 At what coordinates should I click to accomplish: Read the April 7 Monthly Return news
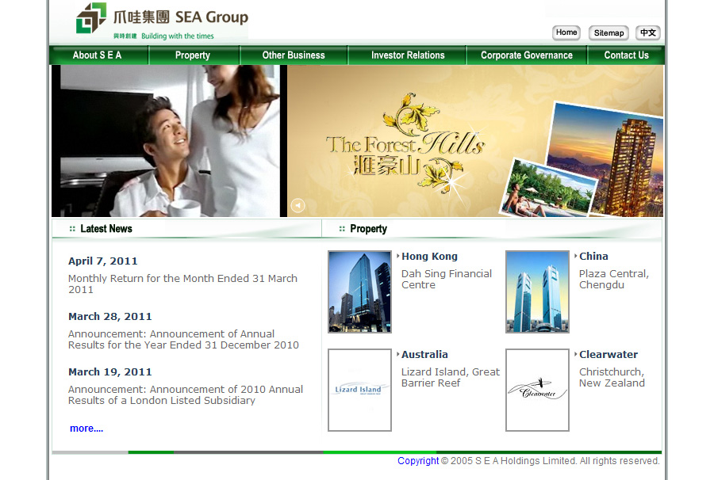[x=182, y=284]
